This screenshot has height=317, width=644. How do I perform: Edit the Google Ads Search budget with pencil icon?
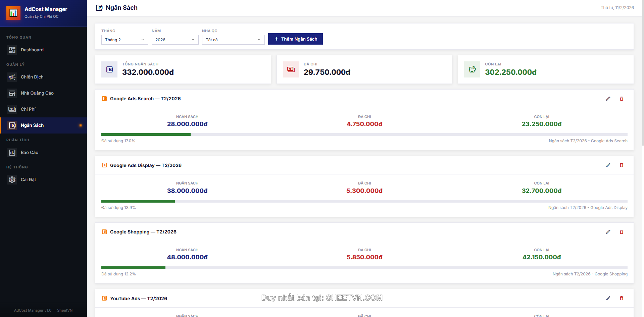click(x=608, y=99)
